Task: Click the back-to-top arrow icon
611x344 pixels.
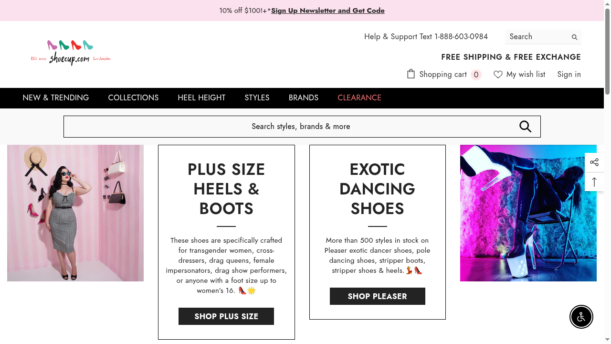Action: (594, 182)
